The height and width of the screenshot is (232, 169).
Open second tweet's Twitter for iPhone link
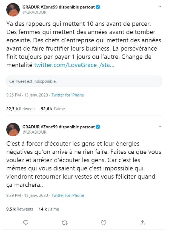(x=68, y=195)
